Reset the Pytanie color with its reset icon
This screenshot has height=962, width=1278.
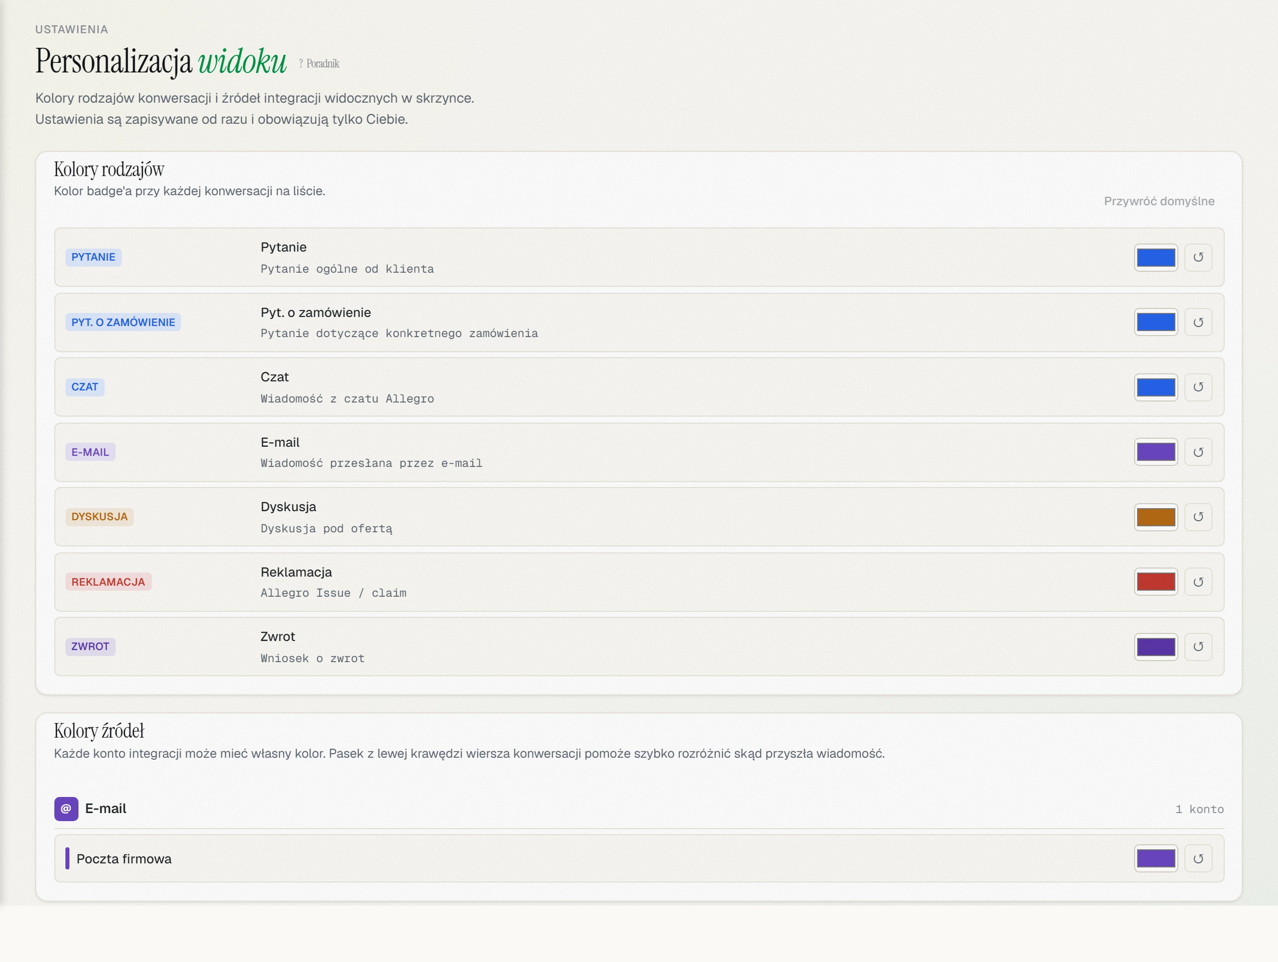click(1199, 257)
